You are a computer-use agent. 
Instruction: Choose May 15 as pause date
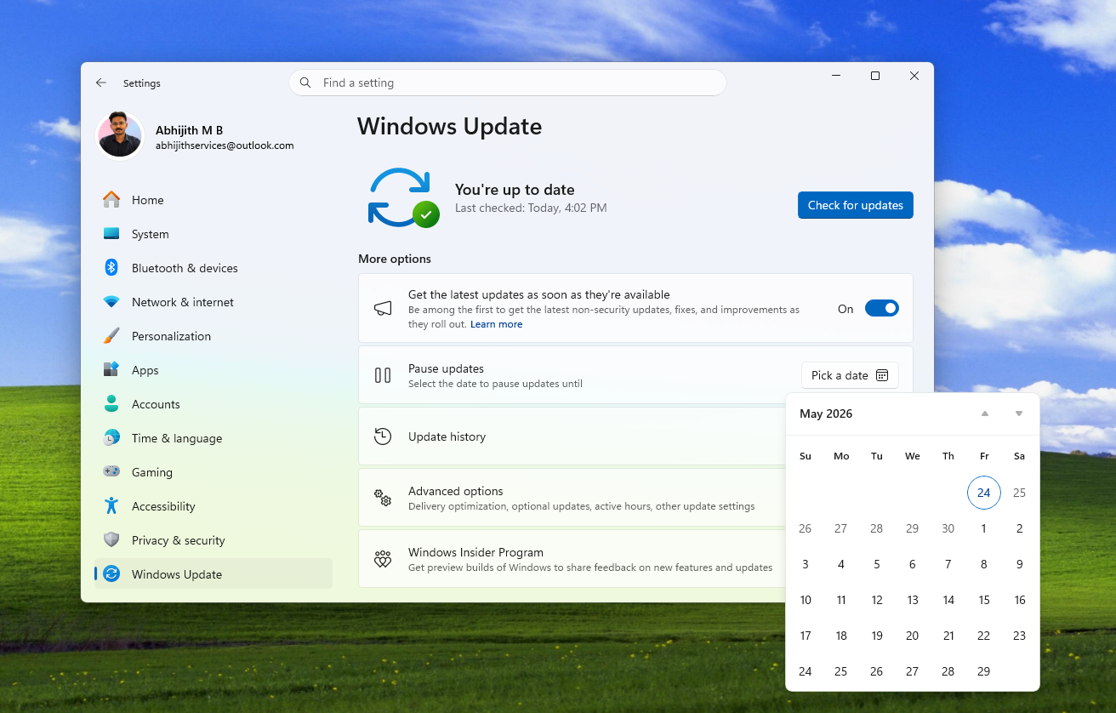click(x=983, y=600)
